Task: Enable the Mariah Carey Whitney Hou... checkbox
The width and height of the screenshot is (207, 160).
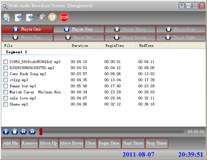Action: (5, 92)
